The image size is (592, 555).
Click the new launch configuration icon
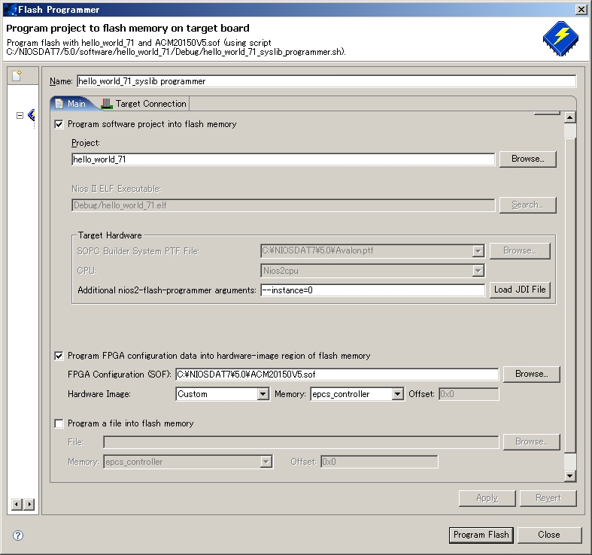[17, 76]
